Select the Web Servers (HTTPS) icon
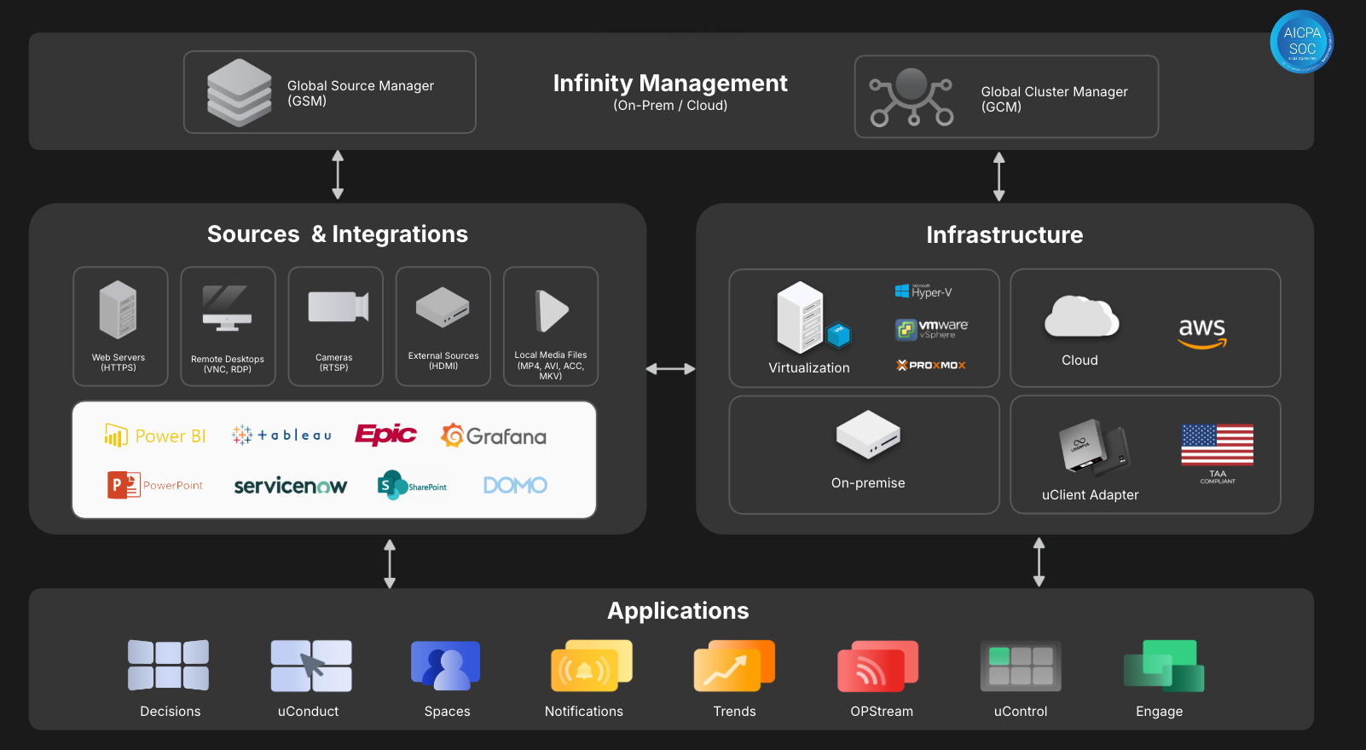The image size is (1366, 750). coord(118,309)
